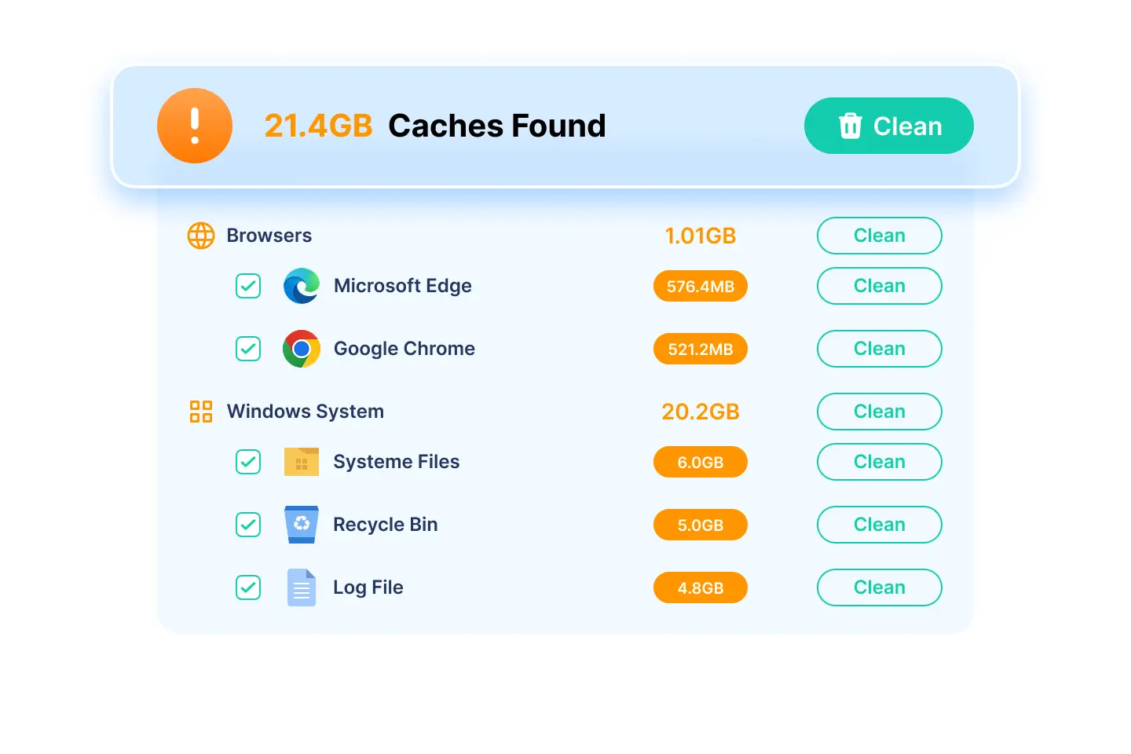Screen dimensions: 1131x754
Task: Click the trash icon inside the main Clean button
Action: tap(851, 126)
